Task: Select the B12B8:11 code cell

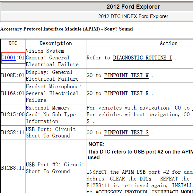Action: pos(13,168)
